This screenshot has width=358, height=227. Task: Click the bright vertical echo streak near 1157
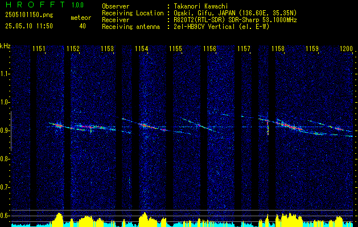point(268,128)
